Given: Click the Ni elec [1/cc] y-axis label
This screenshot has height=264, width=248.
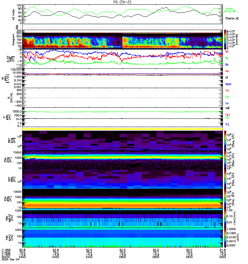Looking at the screenshot, I should [5, 79].
